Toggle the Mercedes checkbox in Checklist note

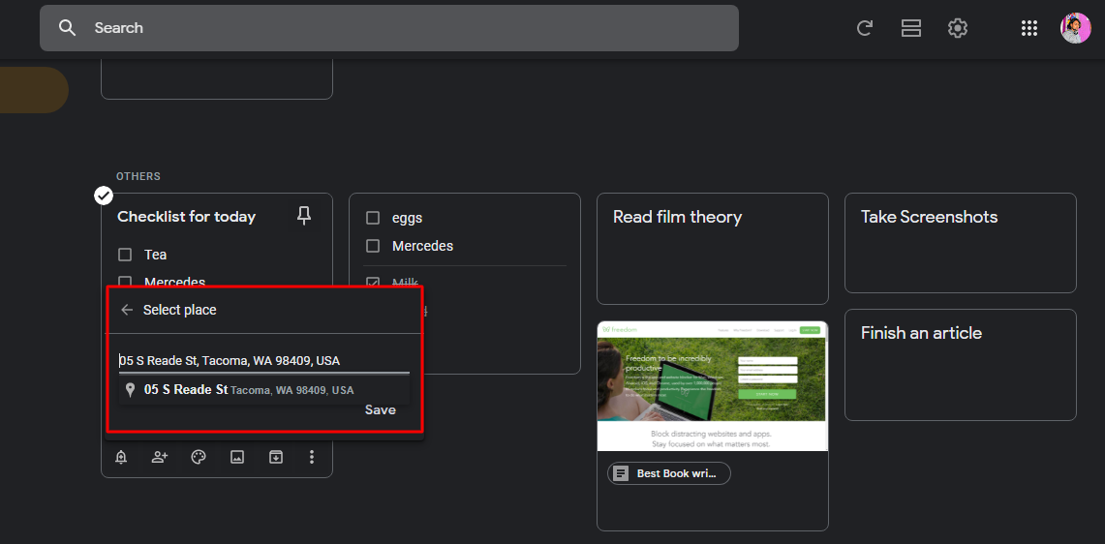(125, 282)
